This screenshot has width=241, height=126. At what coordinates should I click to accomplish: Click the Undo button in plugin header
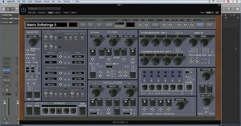tap(66, 13)
